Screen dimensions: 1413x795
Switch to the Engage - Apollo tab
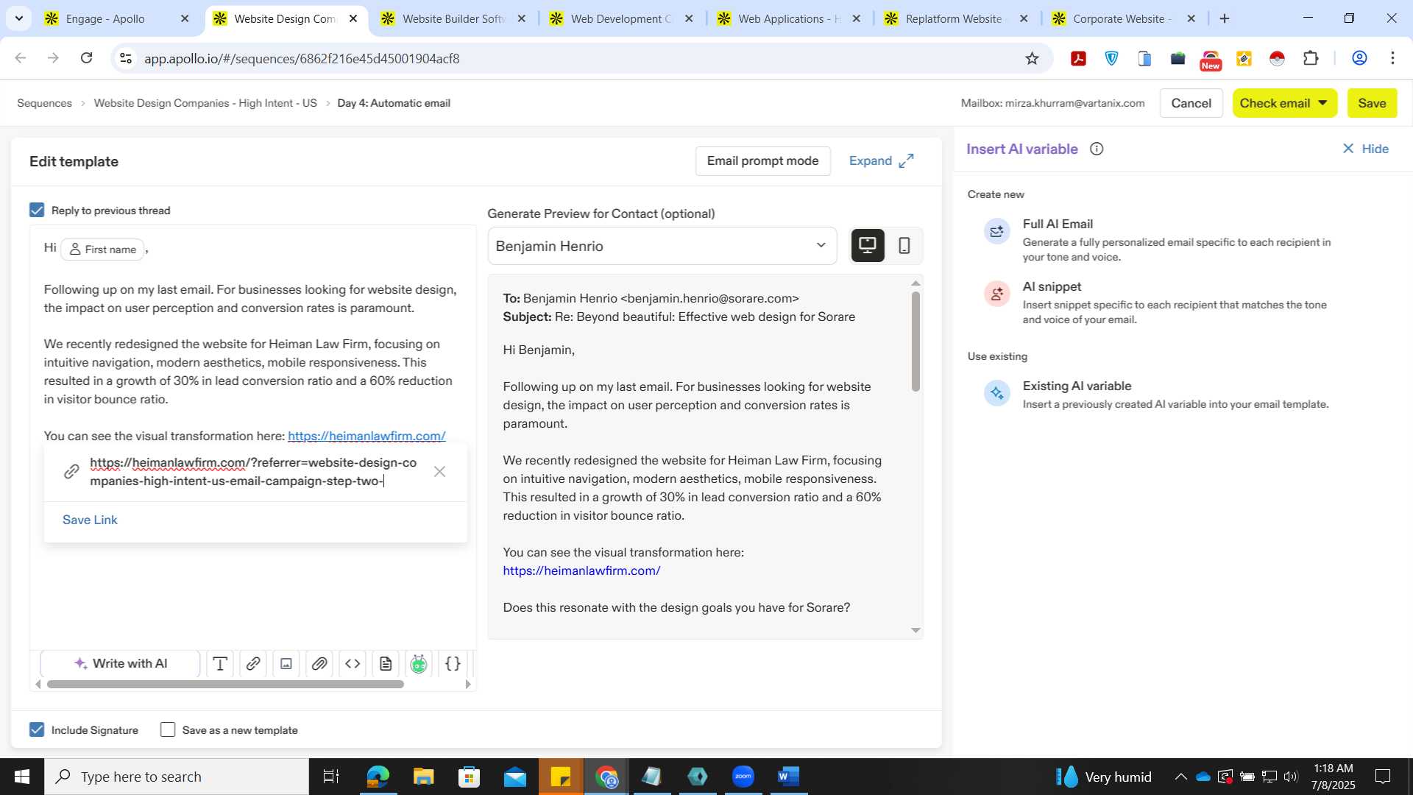pos(118,18)
